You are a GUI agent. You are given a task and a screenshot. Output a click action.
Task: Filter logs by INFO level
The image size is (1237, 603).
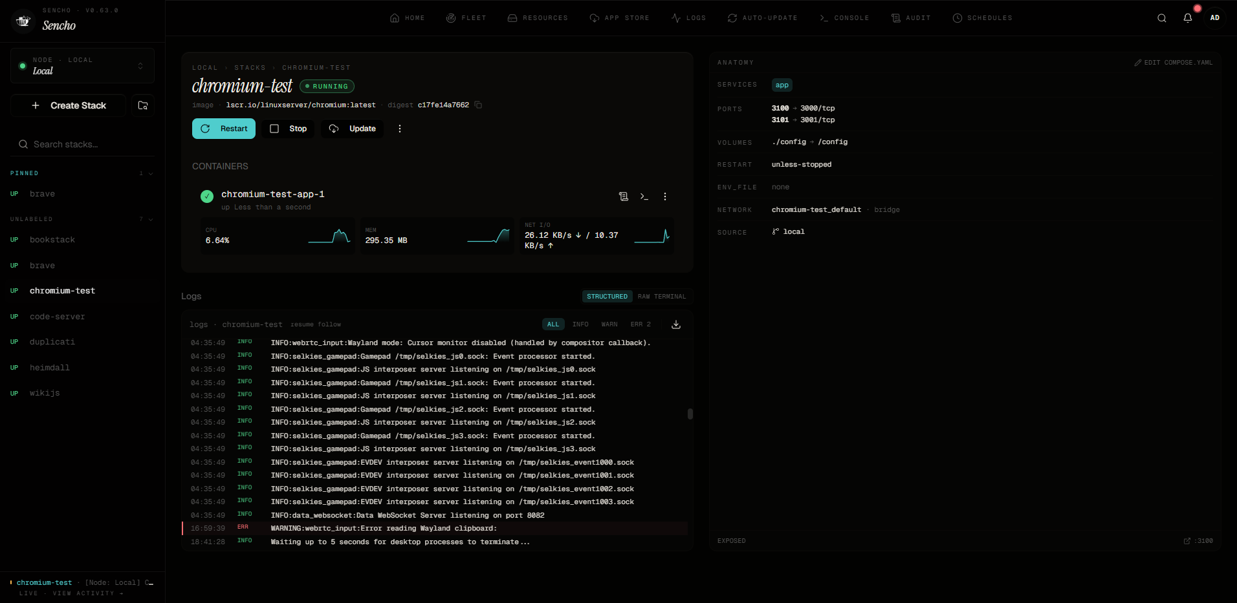(x=580, y=324)
